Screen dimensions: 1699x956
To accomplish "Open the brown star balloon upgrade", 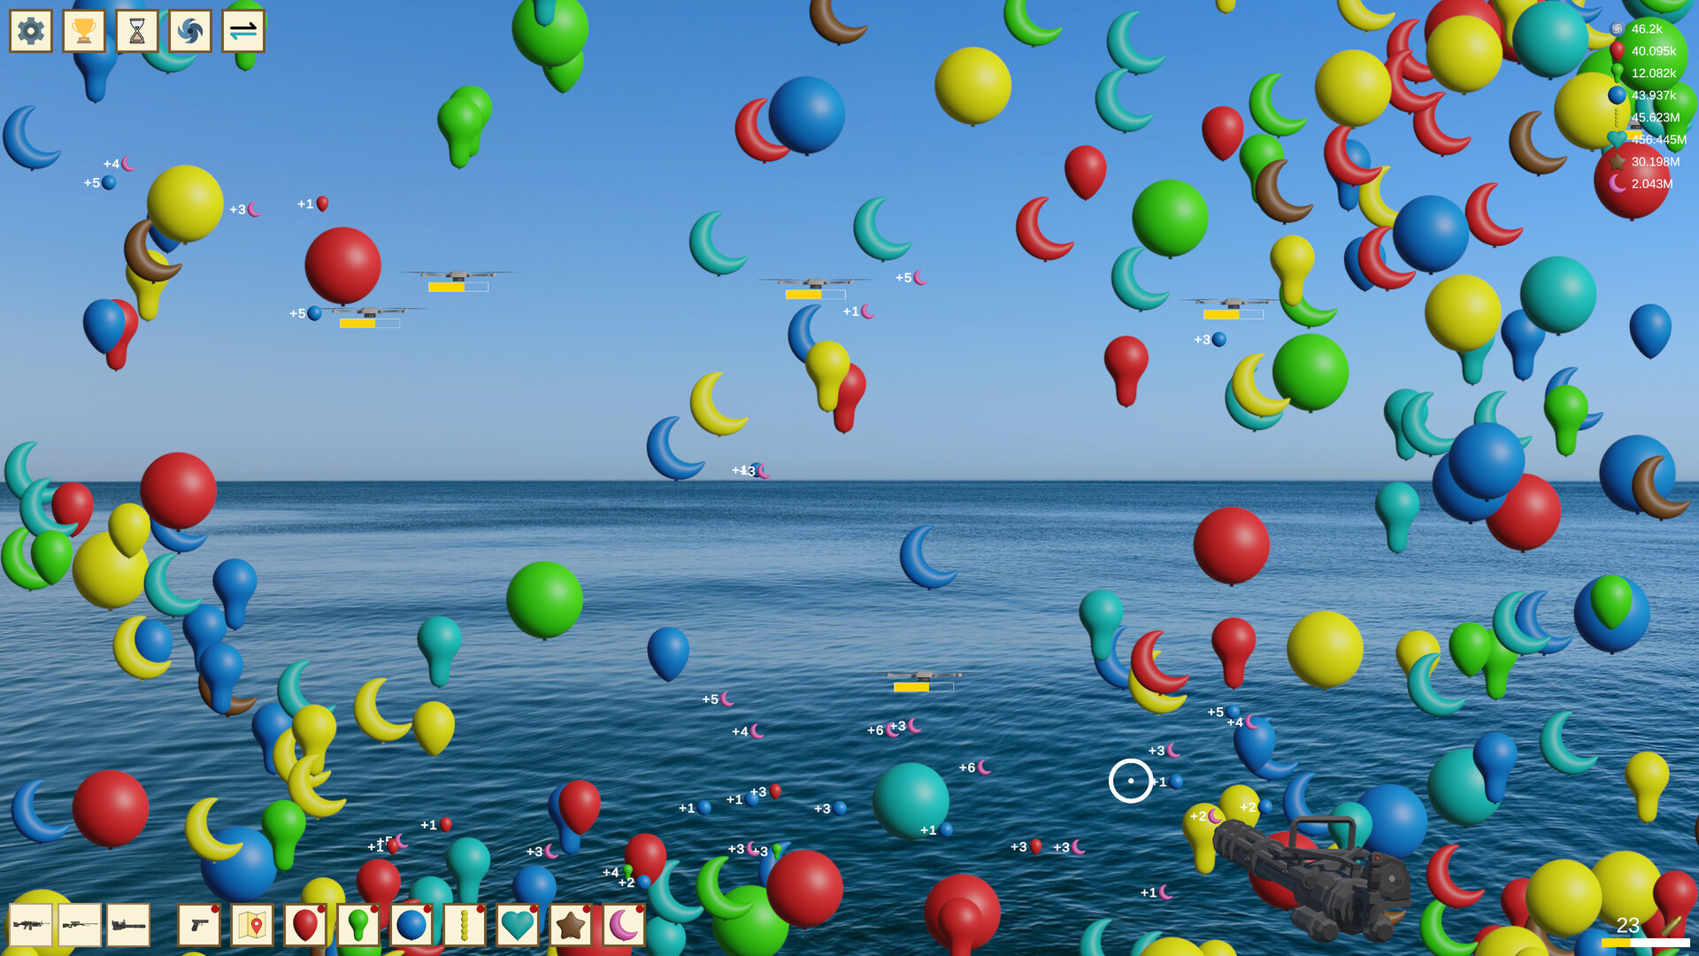I will pos(569,923).
